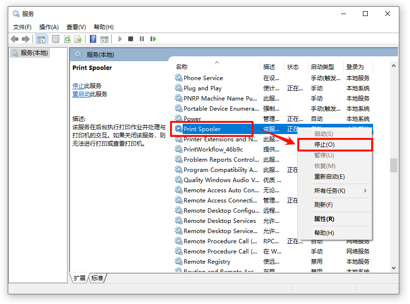Open service properties via the toolbar icon
This screenshot has height=304, width=410.
pyautogui.click(x=55, y=39)
